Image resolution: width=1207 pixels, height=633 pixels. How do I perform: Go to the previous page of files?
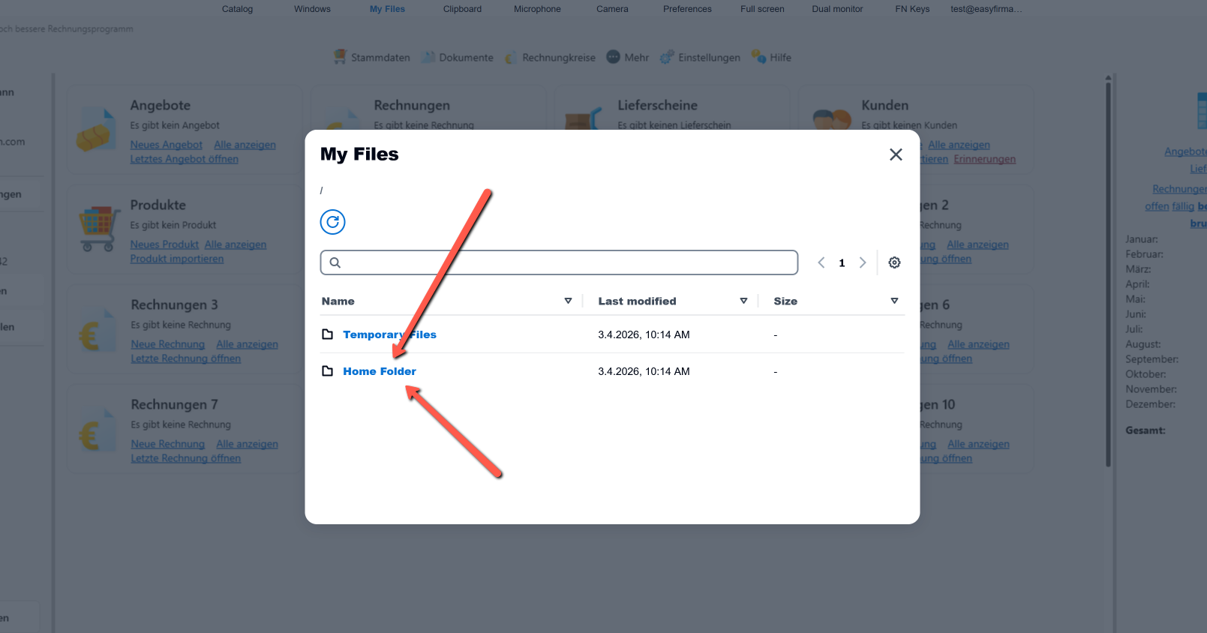(x=821, y=262)
